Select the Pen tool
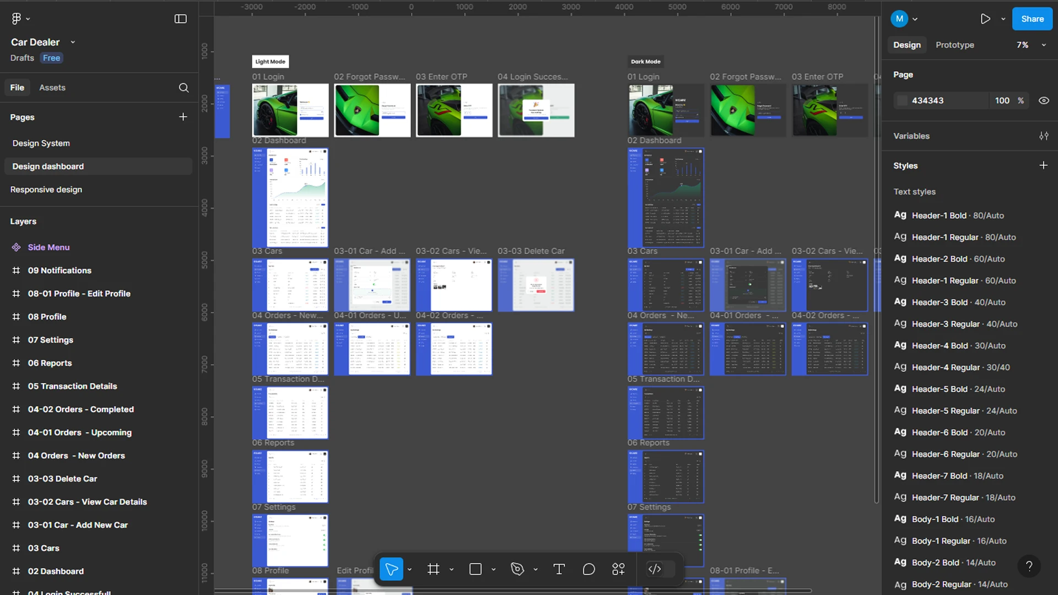 pyautogui.click(x=517, y=569)
